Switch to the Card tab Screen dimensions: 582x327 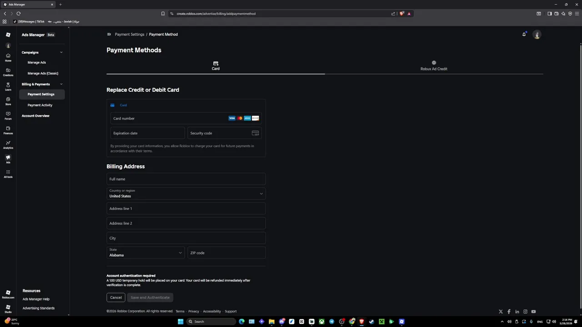pyautogui.click(x=216, y=66)
